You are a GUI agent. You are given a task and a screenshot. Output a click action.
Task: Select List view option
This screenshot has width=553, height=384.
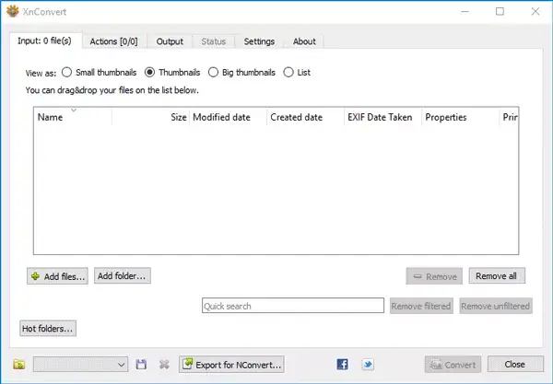(297, 72)
